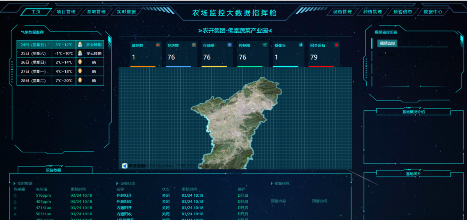This screenshot has width=467, height=220.
Task: Expand the 报警信息 section triangle
Action: tap(272, 183)
